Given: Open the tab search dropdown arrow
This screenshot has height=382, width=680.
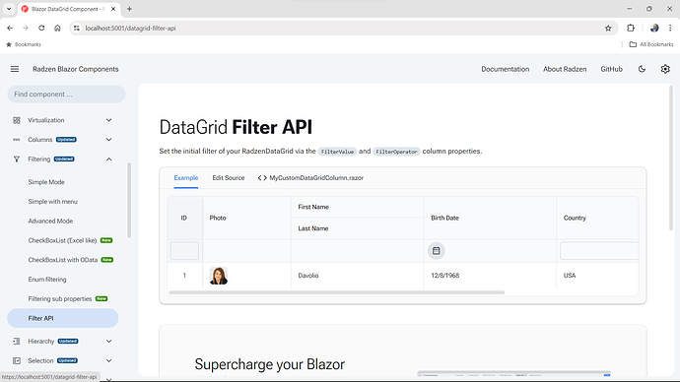Looking at the screenshot, I should click(9, 9).
